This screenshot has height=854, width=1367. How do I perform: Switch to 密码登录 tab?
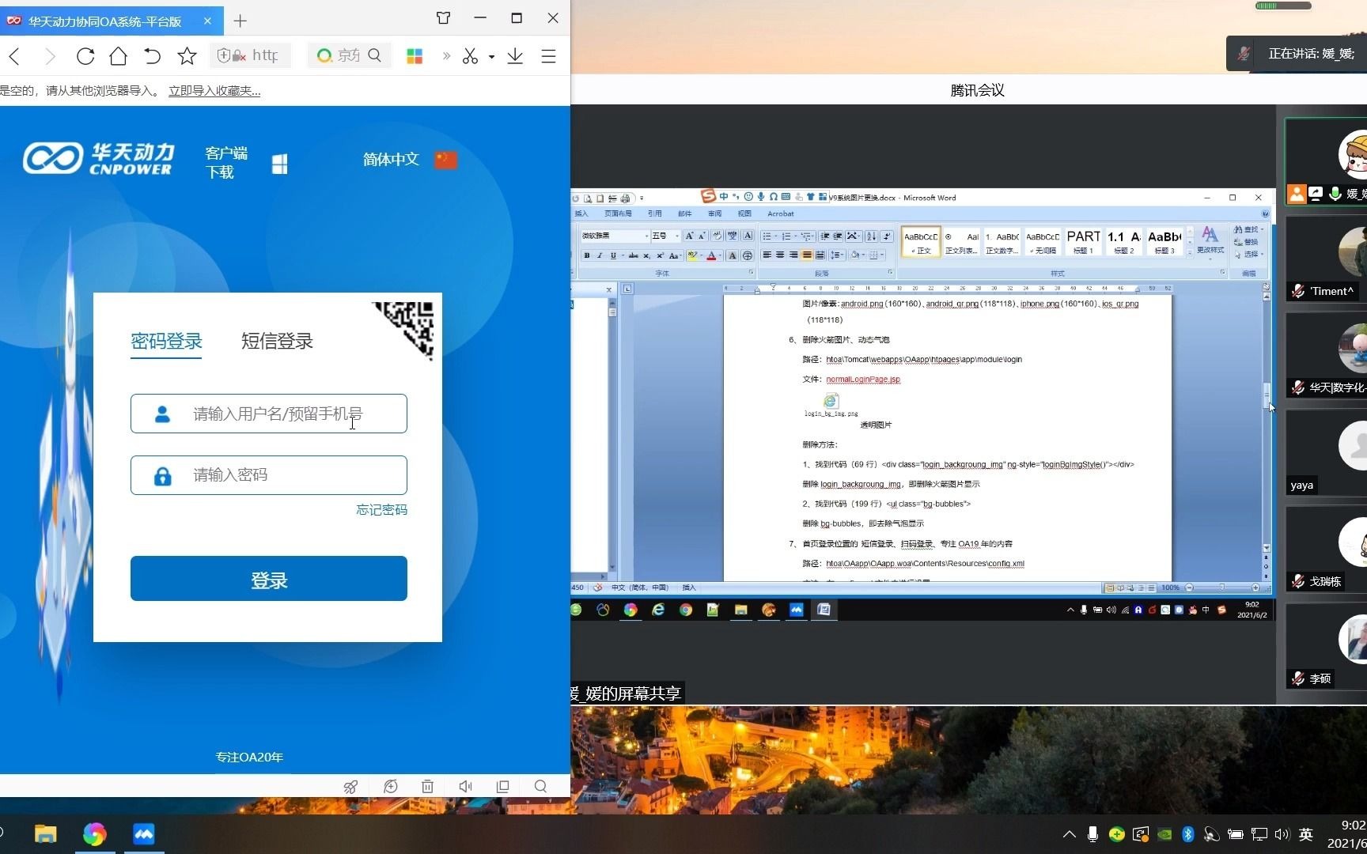(x=166, y=342)
